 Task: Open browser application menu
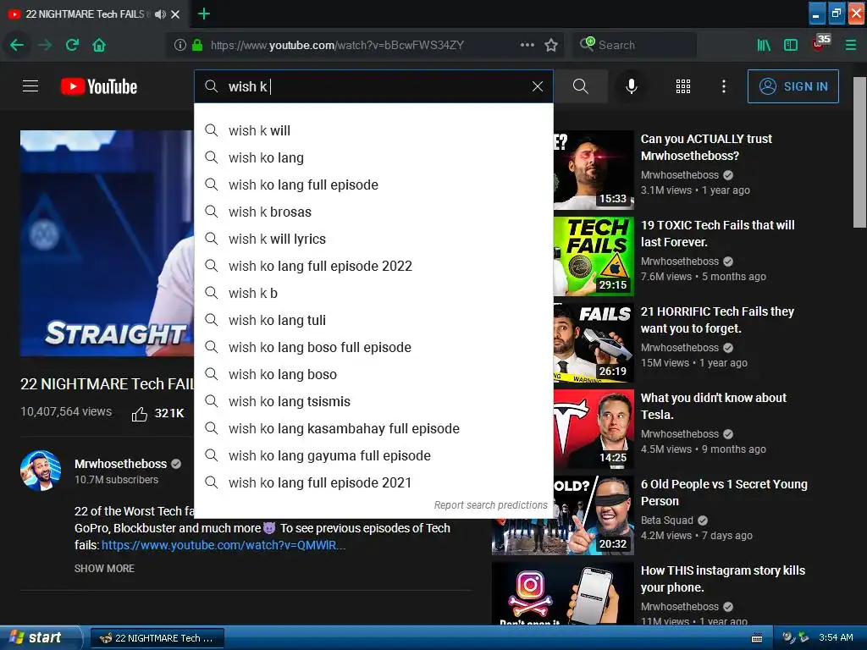(851, 45)
